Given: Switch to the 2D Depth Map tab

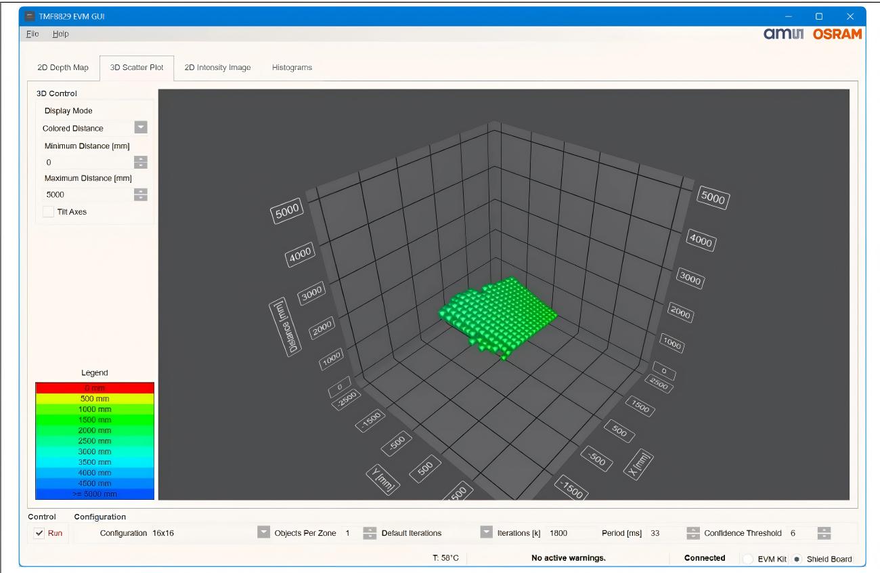Looking at the screenshot, I should pos(63,68).
